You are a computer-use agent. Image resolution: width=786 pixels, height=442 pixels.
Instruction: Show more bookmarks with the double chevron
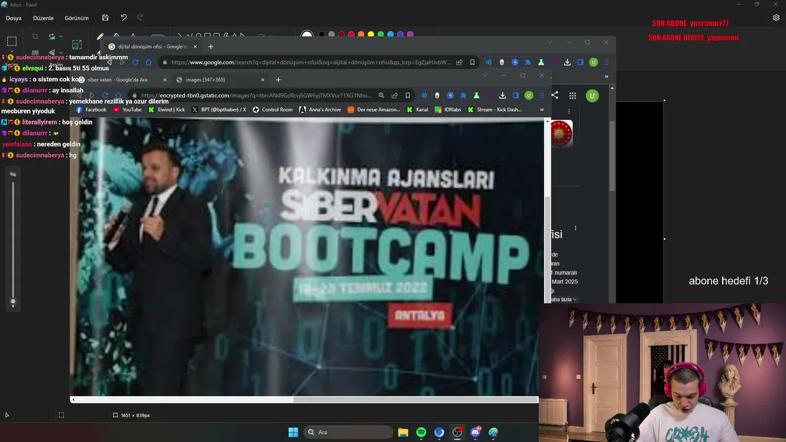pos(542,110)
